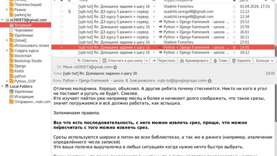Collapse the id290573@gmail.com account tree
Image resolution: width=277 pixels, height=156 pixels.
click(x=2, y=20)
